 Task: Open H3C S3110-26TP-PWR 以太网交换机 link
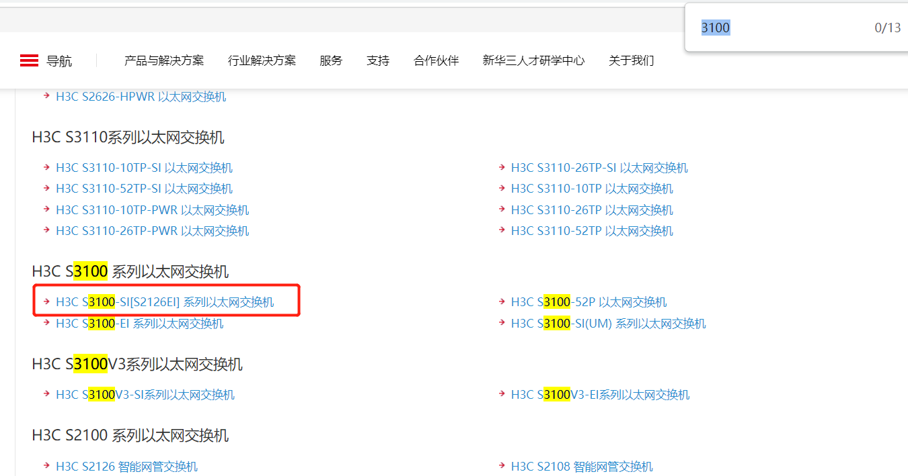(x=153, y=231)
